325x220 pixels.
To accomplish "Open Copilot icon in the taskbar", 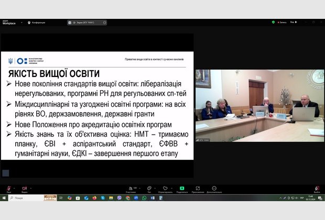I will click(69, 198).
